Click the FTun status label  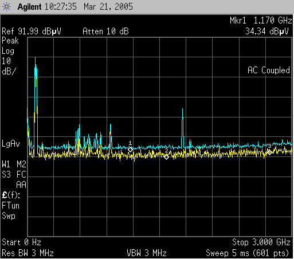click(x=10, y=206)
